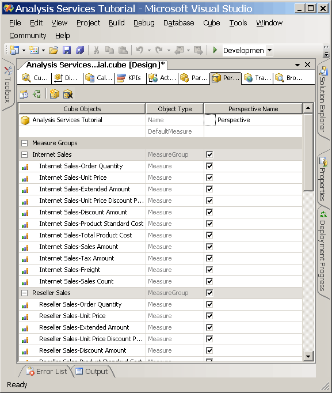Open the Add New Item dropdown arrow
332x393 pixels.
tap(43, 50)
